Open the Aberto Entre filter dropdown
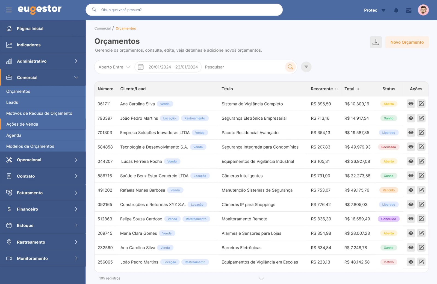 [114, 67]
